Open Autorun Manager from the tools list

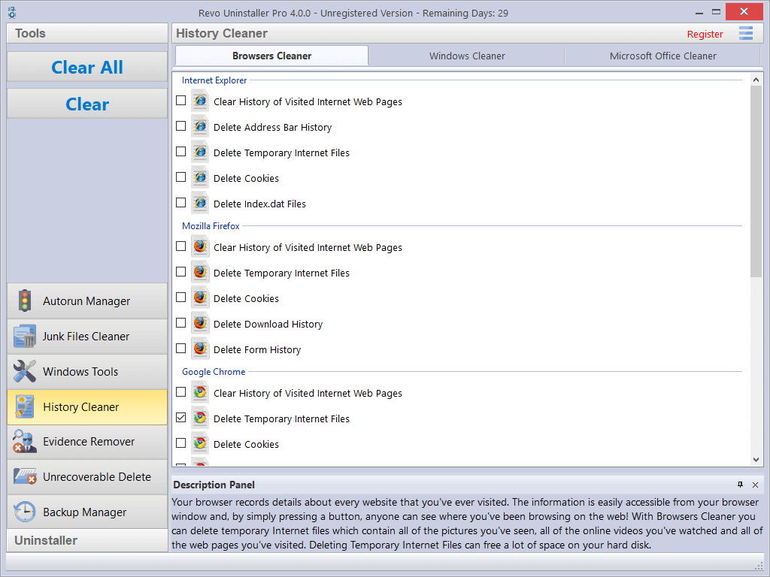[x=87, y=301]
